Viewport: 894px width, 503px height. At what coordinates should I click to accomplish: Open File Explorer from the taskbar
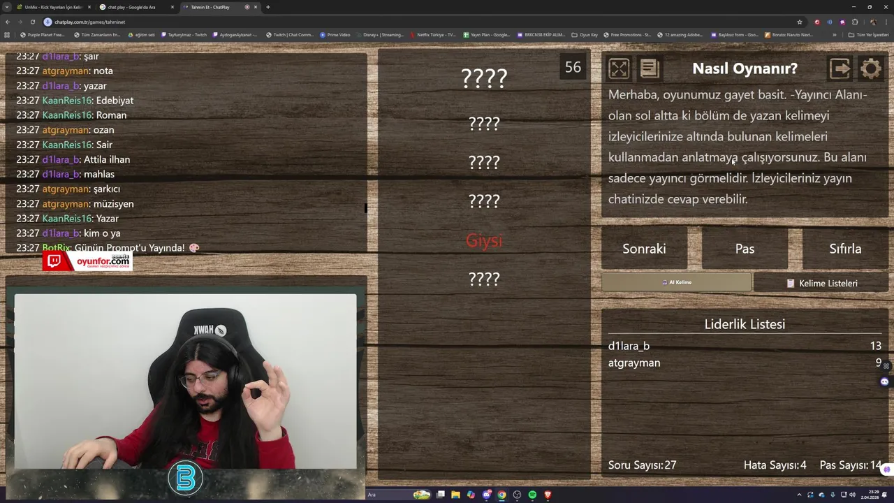click(455, 495)
